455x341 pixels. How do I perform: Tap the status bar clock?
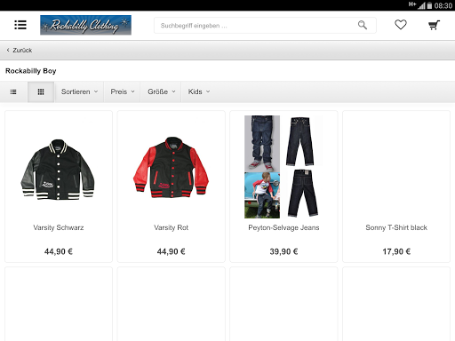[x=443, y=5]
